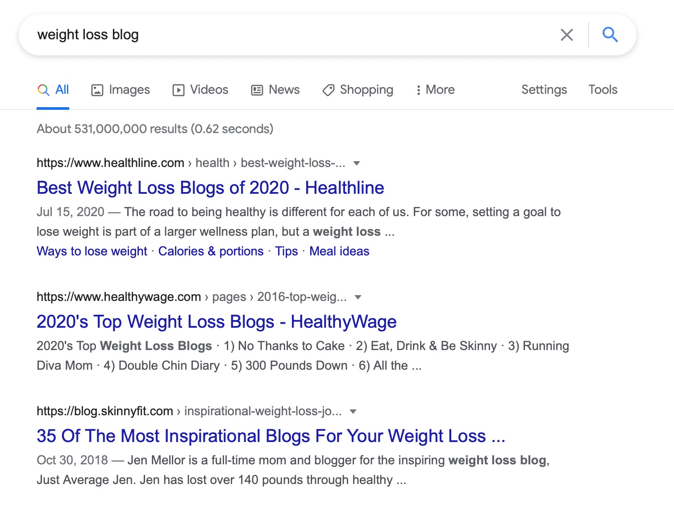
Task: Click the blue magnifying glass search icon
Action: click(610, 34)
